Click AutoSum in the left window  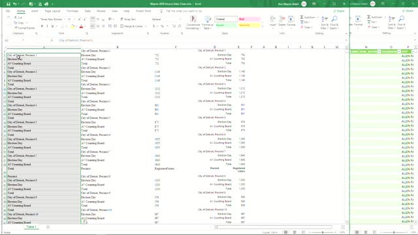[x=308, y=18]
